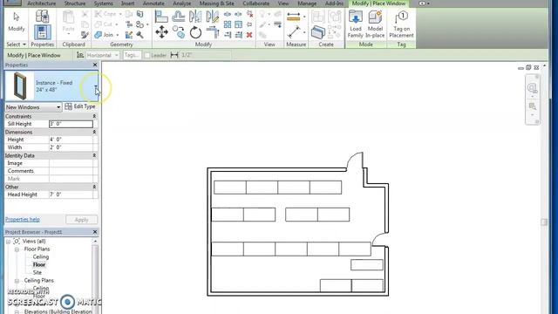Close the Properties panel
Screen dimensions: 558x314
coord(95,65)
